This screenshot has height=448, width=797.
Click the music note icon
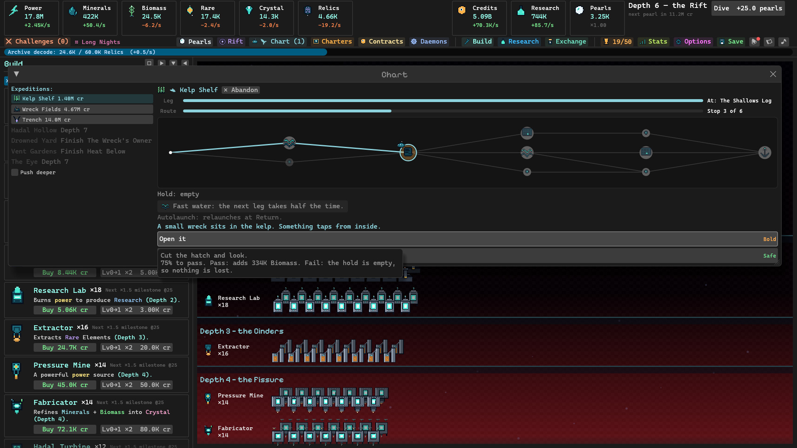click(x=783, y=41)
